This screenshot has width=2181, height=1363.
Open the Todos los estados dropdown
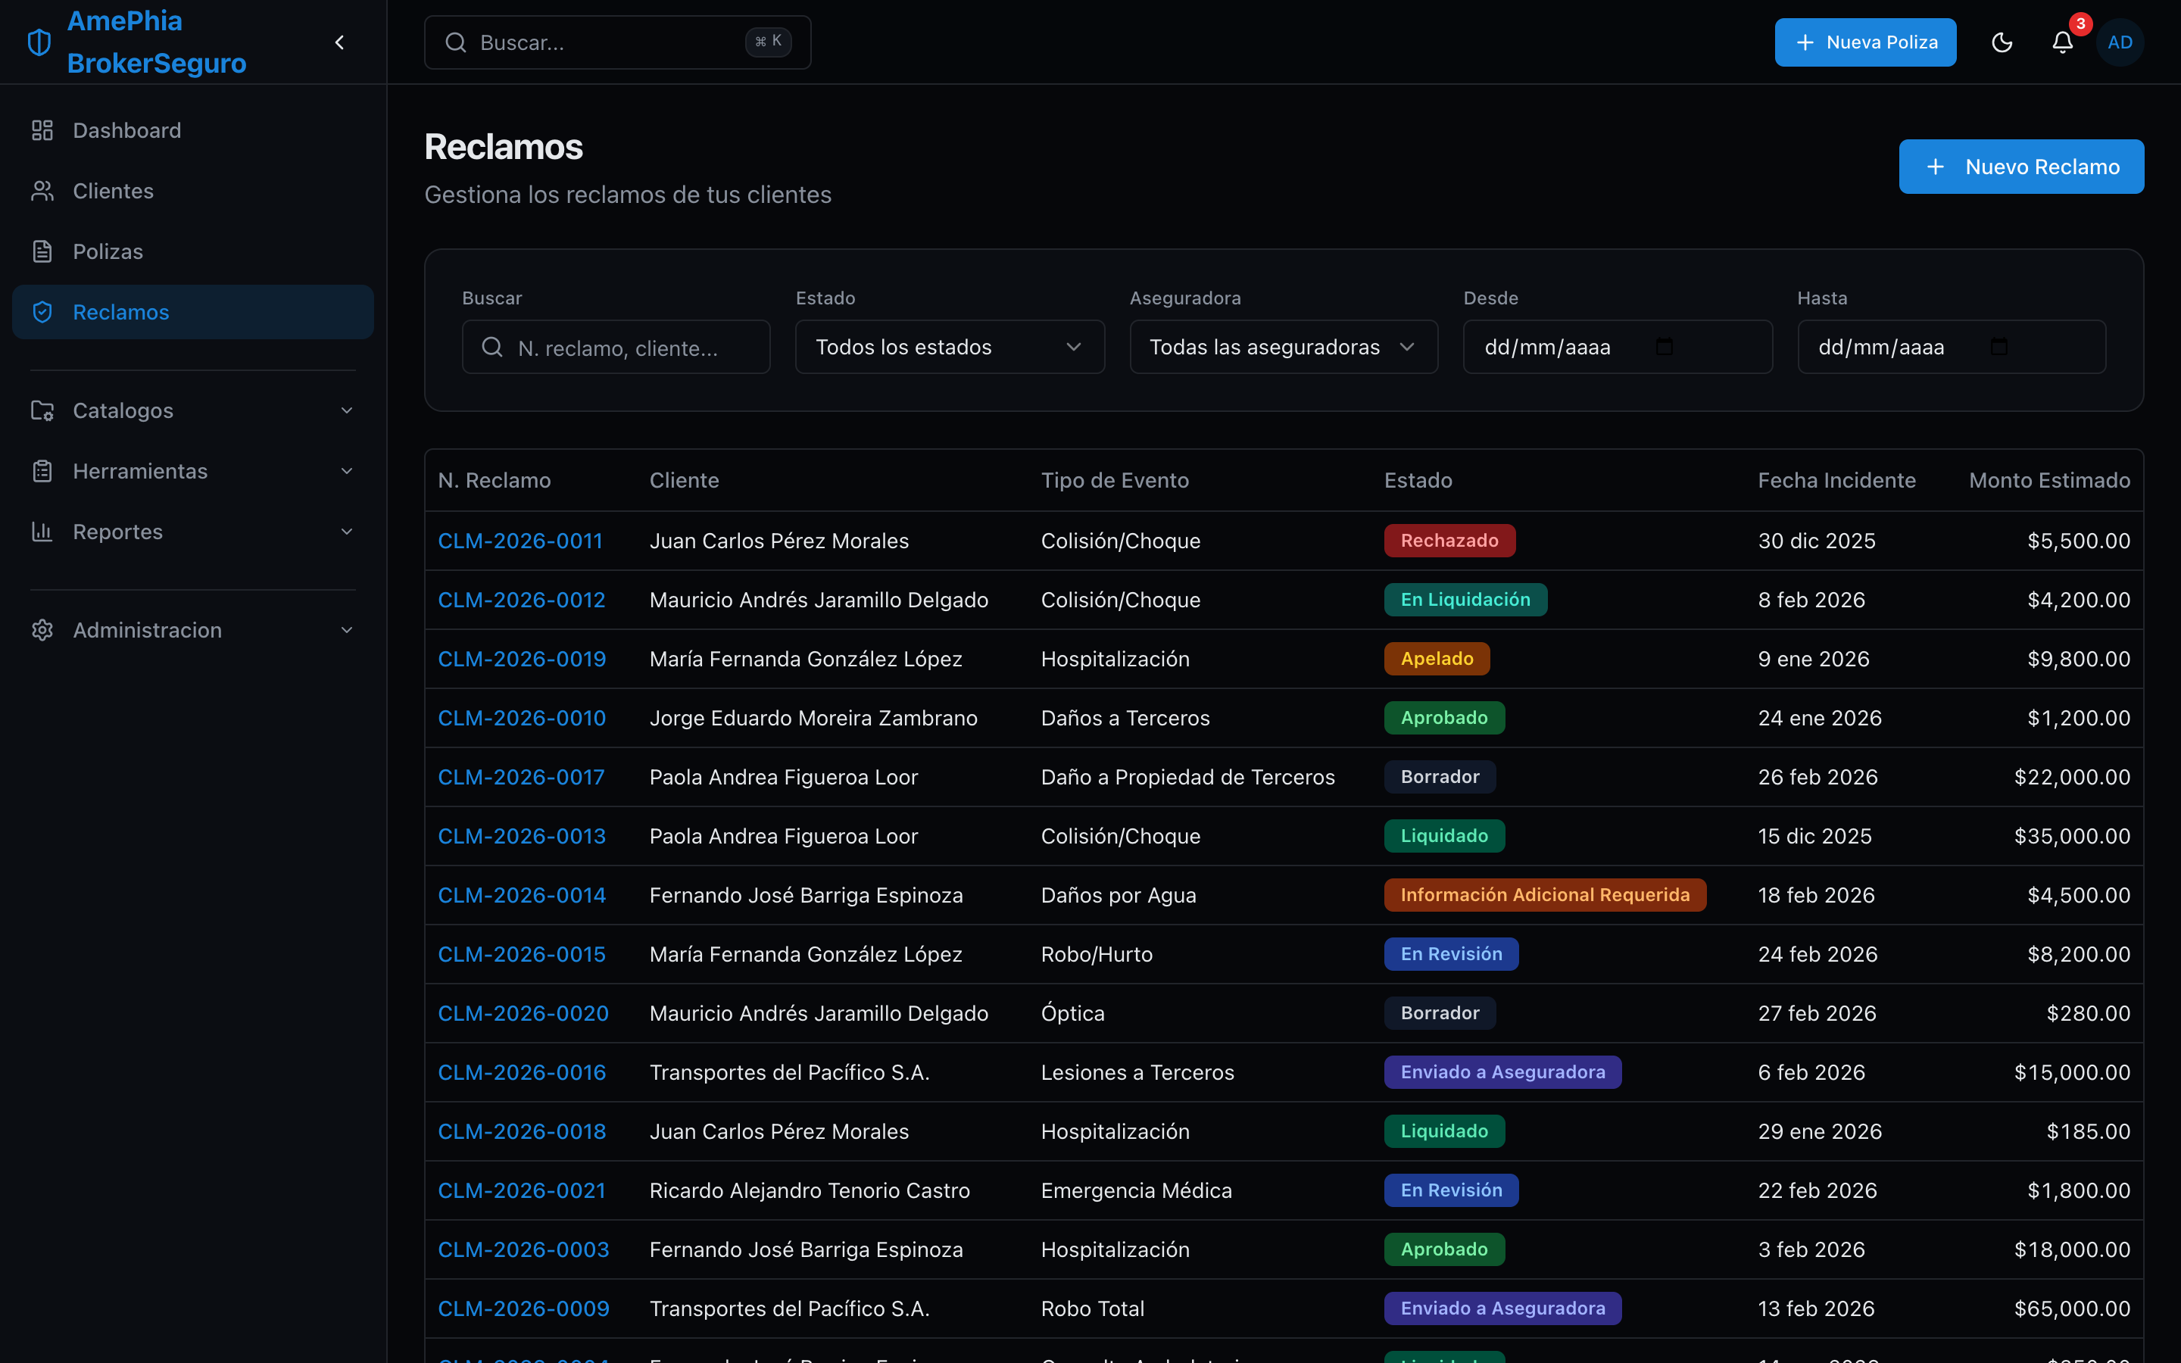[x=950, y=347]
